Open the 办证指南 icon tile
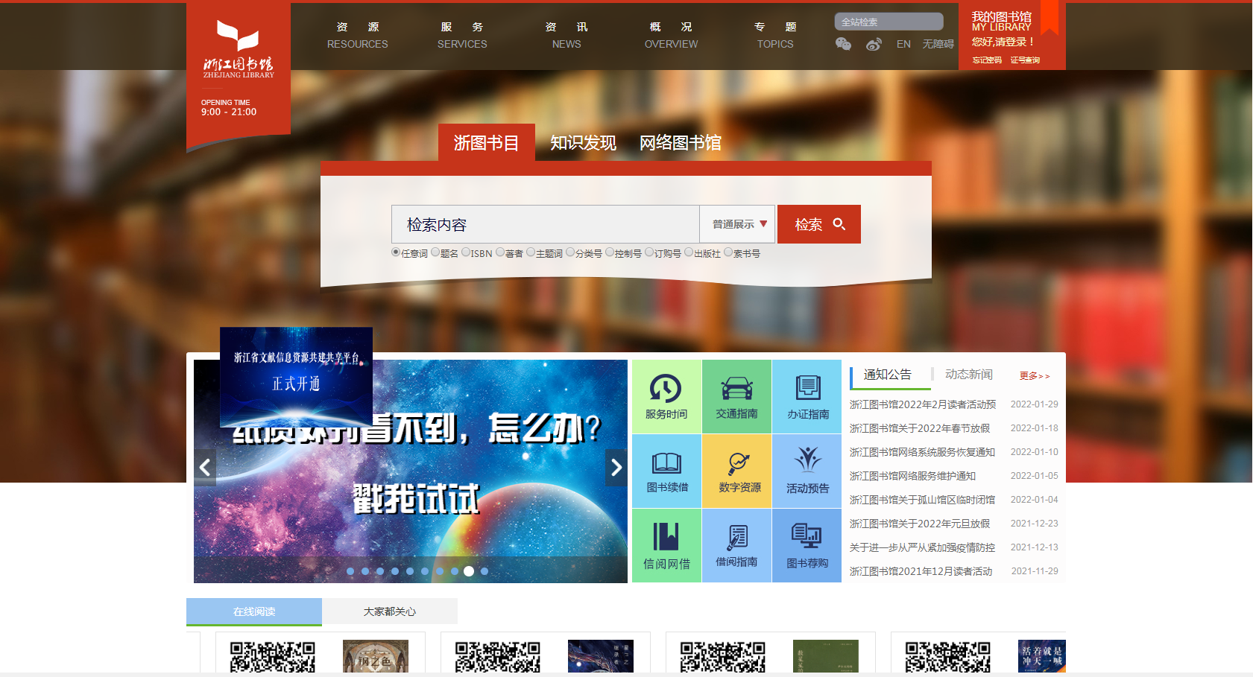The image size is (1253, 677). [807, 396]
